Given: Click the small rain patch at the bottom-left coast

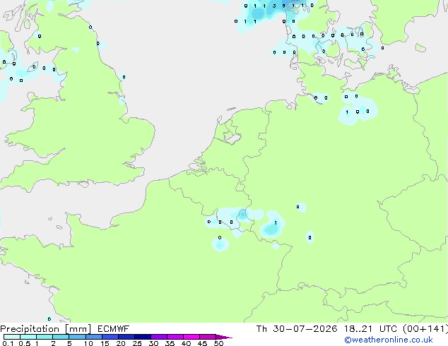Looking at the screenshot, I should point(49,318).
